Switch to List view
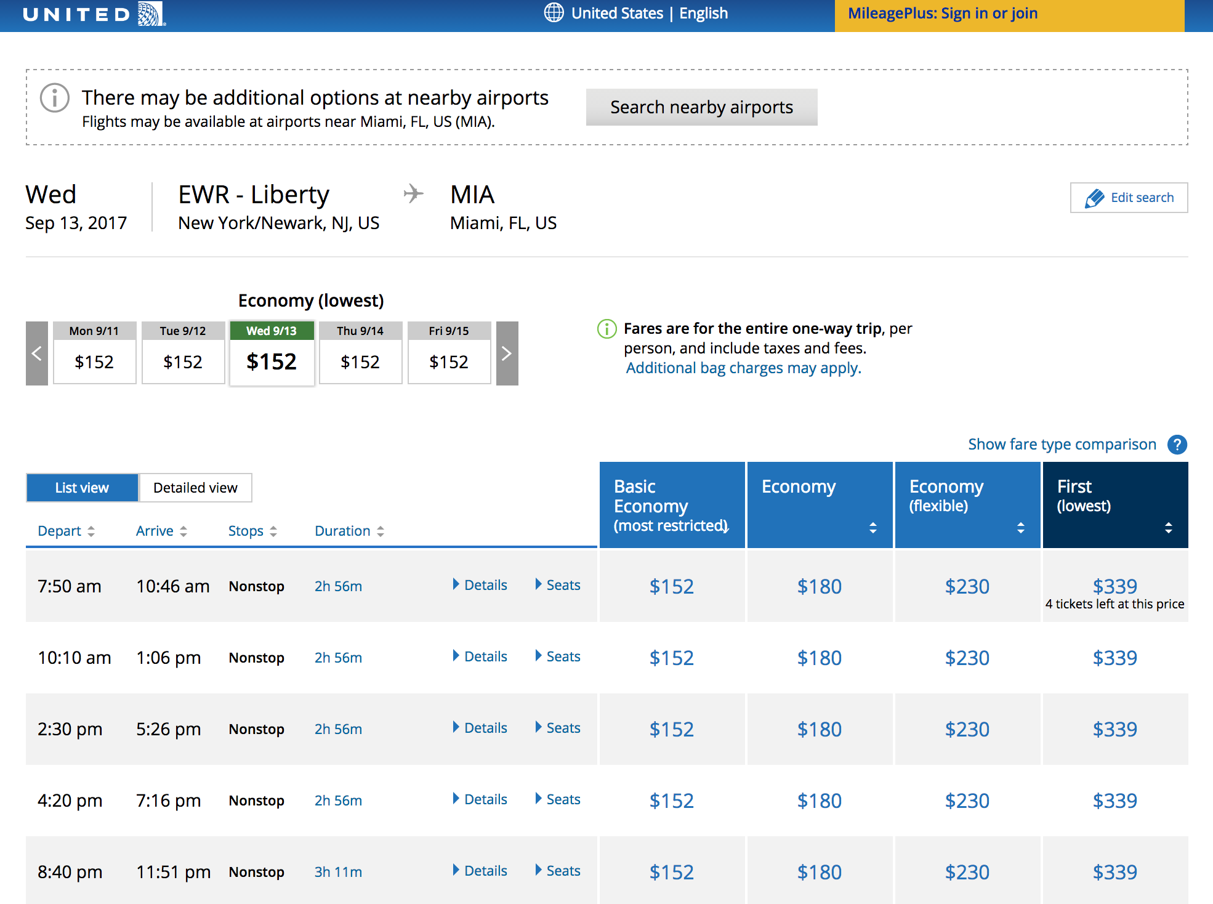1213x904 pixels. pyautogui.click(x=82, y=488)
